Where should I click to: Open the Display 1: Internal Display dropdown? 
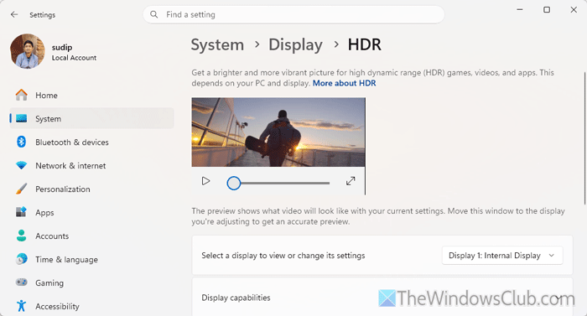point(502,256)
